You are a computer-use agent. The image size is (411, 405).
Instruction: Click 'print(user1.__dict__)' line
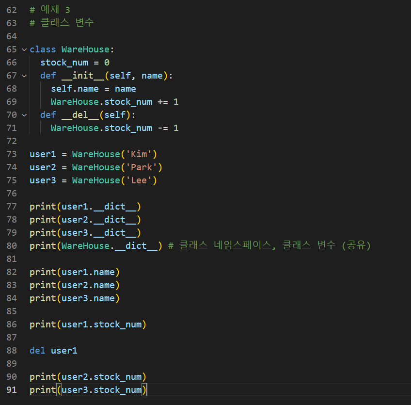(85, 207)
